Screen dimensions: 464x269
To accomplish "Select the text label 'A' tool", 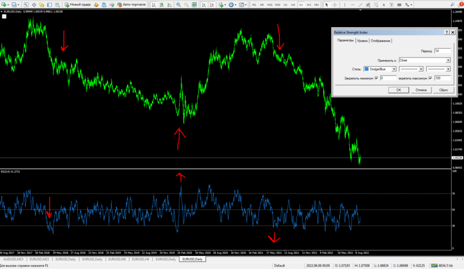I will (383, 5).
